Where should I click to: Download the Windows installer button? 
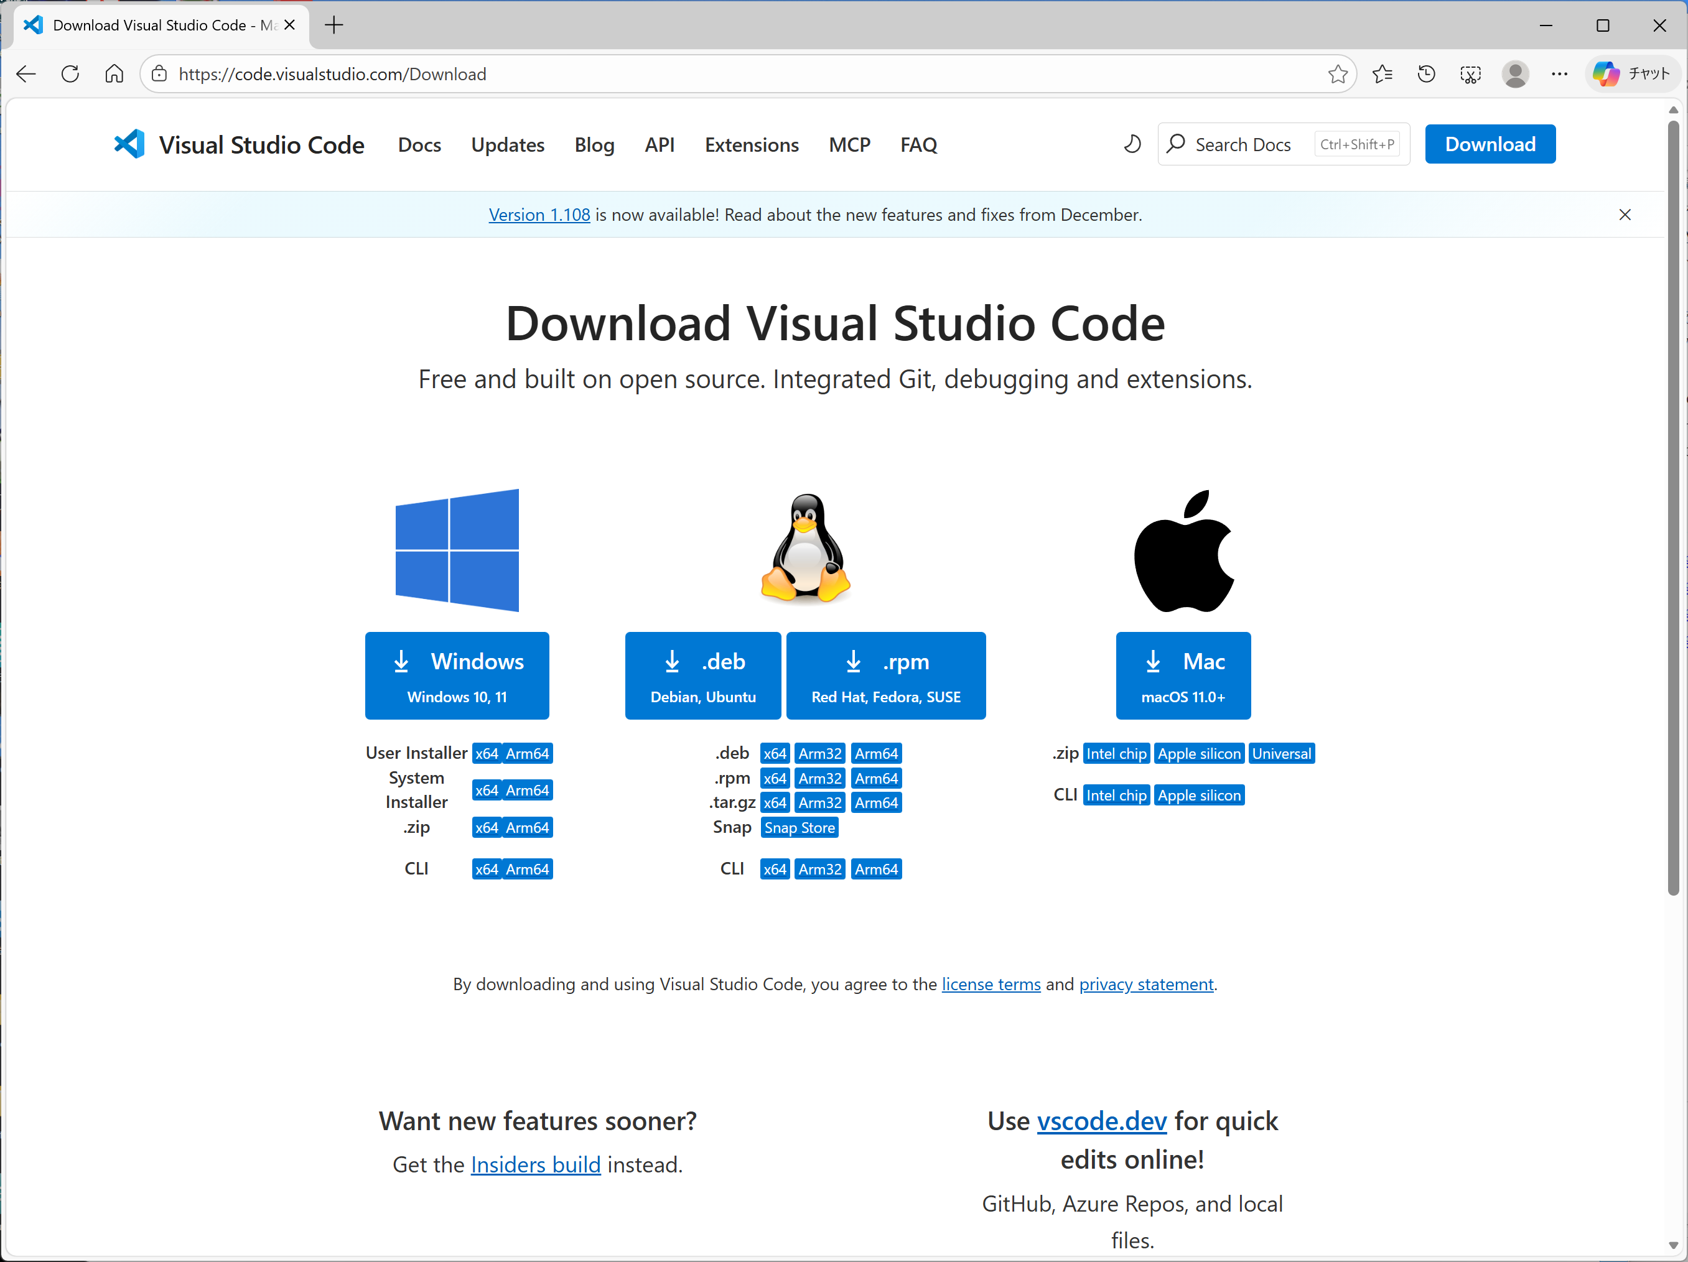pyautogui.click(x=456, y=675)
